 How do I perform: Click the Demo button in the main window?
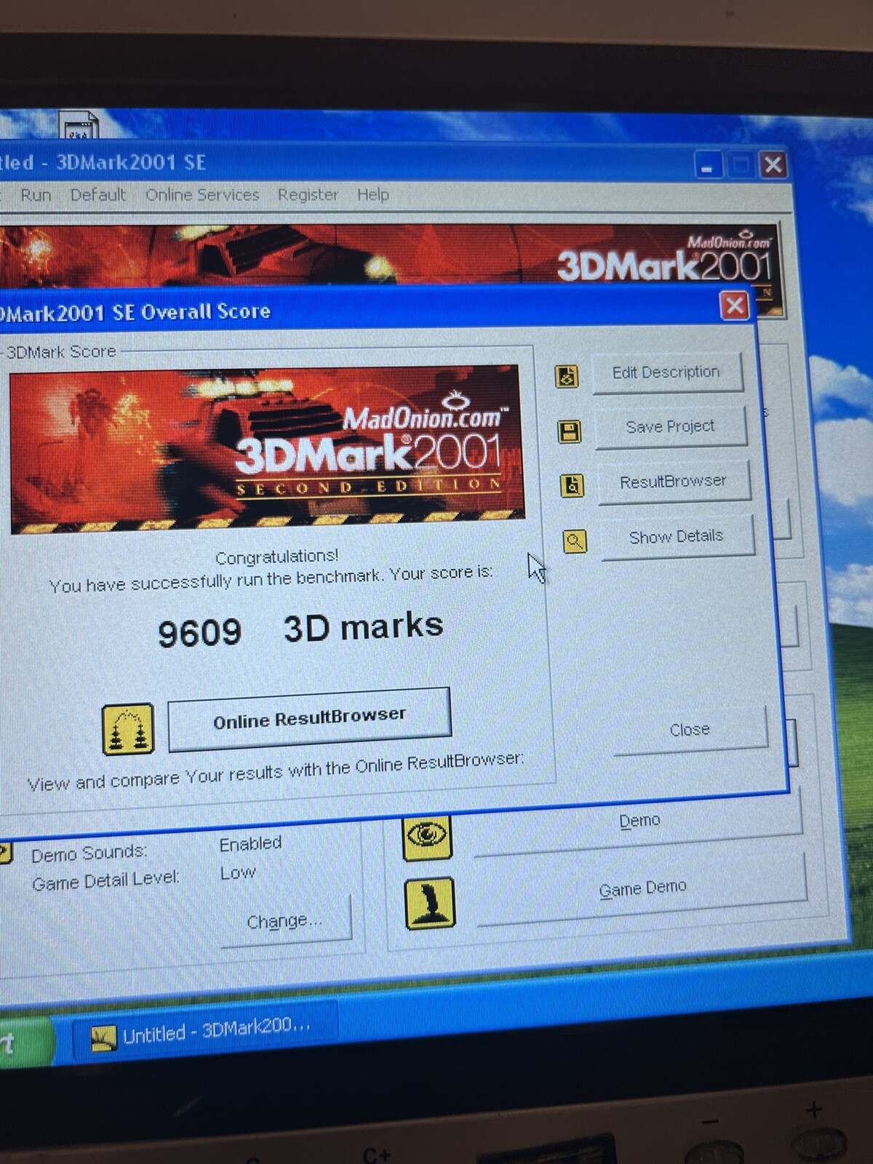[x=639, y=821]
